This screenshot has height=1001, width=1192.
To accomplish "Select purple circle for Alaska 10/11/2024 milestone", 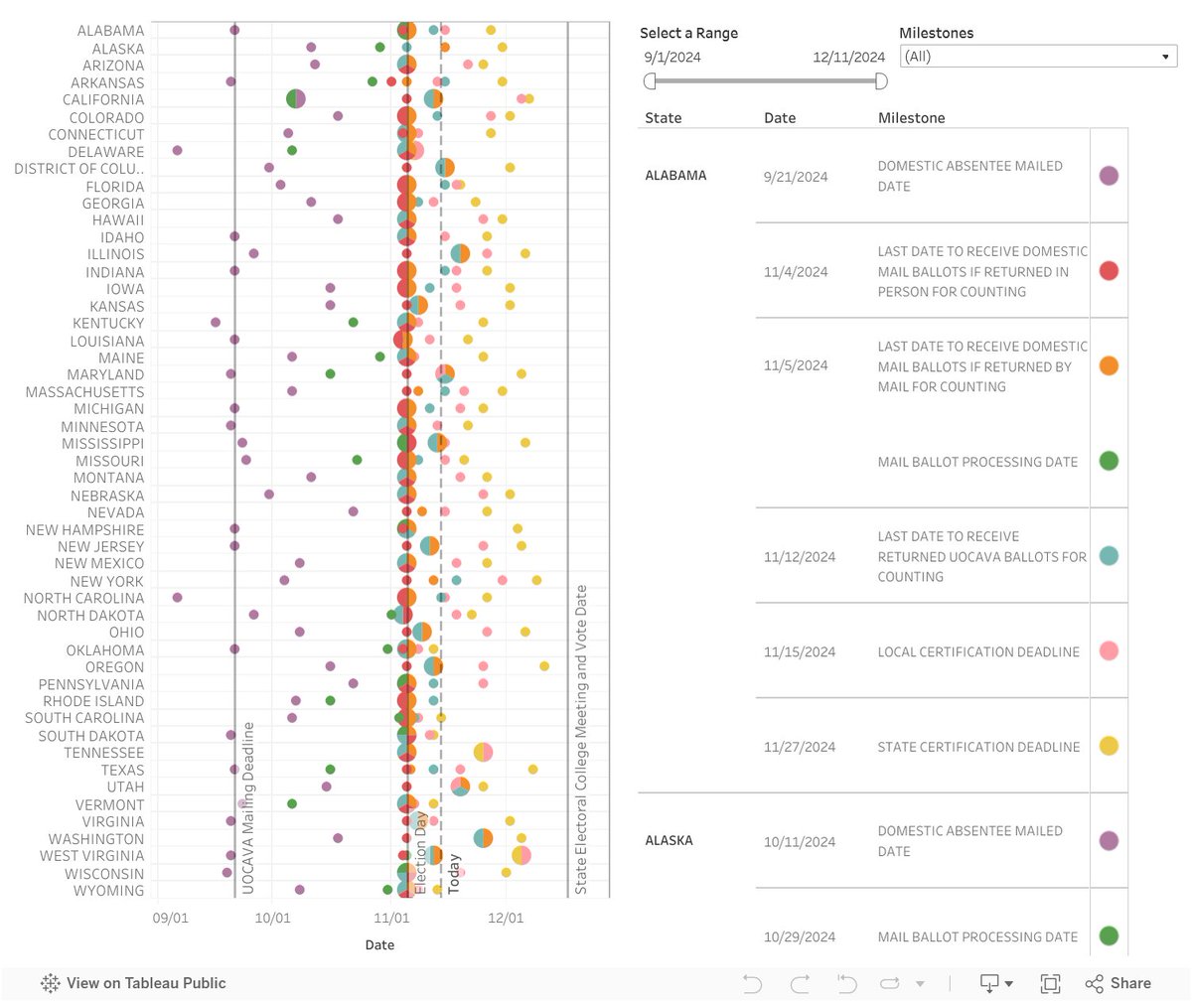I will click(x=1110, y=841).
